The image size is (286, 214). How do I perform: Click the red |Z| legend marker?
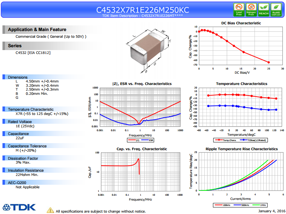tap(132, 140)
